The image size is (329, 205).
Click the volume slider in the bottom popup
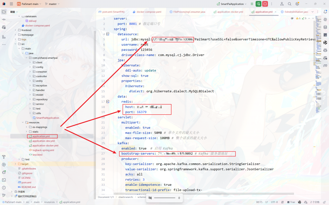[164, 198]
